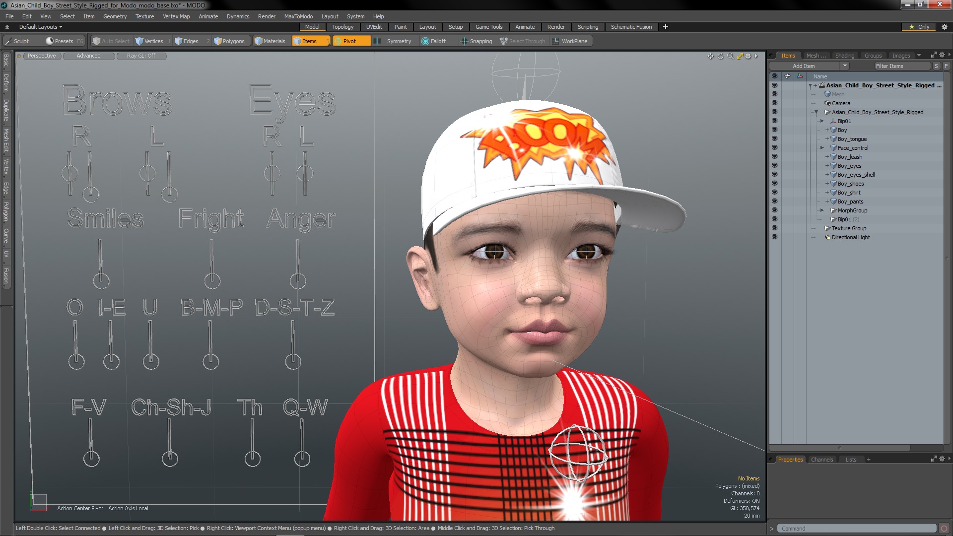
Task: Toggle visibility of Boy mesh
Action: (774, 130)
